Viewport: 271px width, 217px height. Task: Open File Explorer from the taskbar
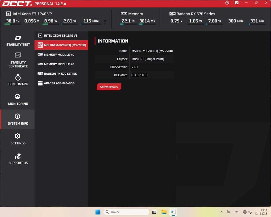tap(164, 212)
